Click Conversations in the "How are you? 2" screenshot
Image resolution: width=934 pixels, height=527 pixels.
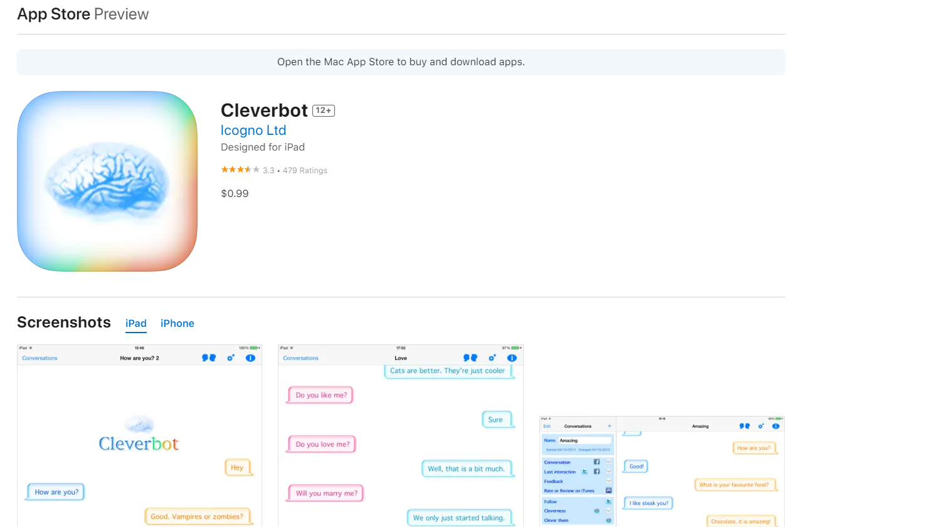point(40,358)
